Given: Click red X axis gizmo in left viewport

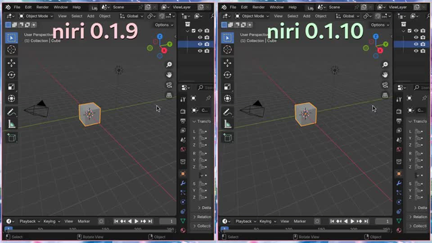Looking at the screenshot, I should click(164, 51).
